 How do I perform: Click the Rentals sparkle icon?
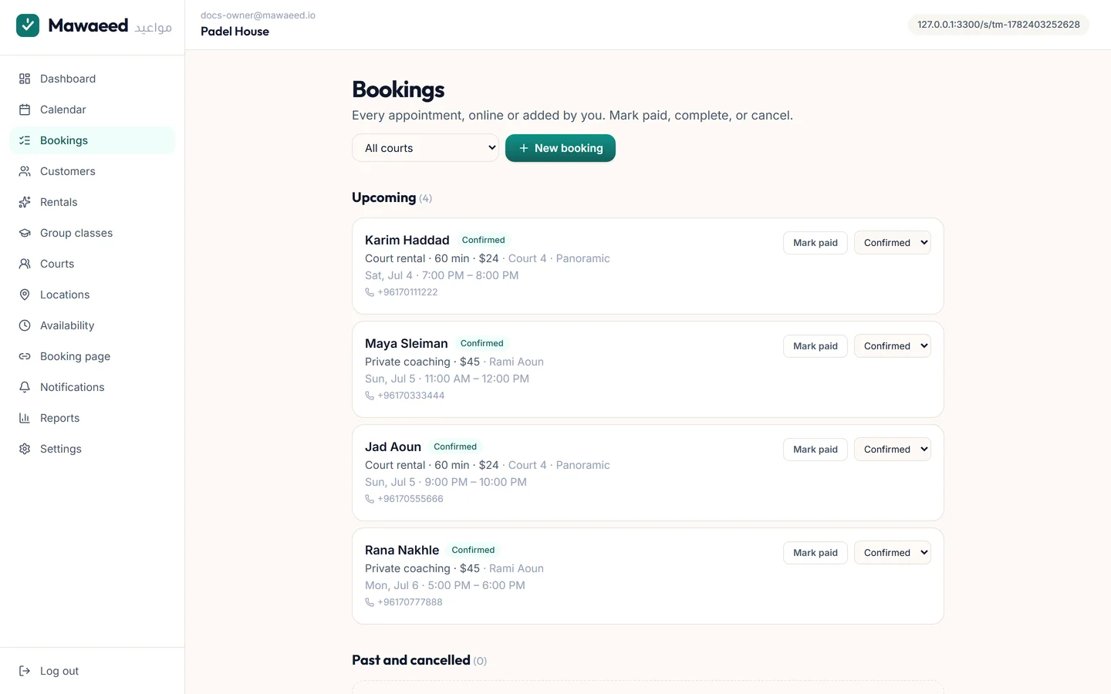tap(25, 202)
